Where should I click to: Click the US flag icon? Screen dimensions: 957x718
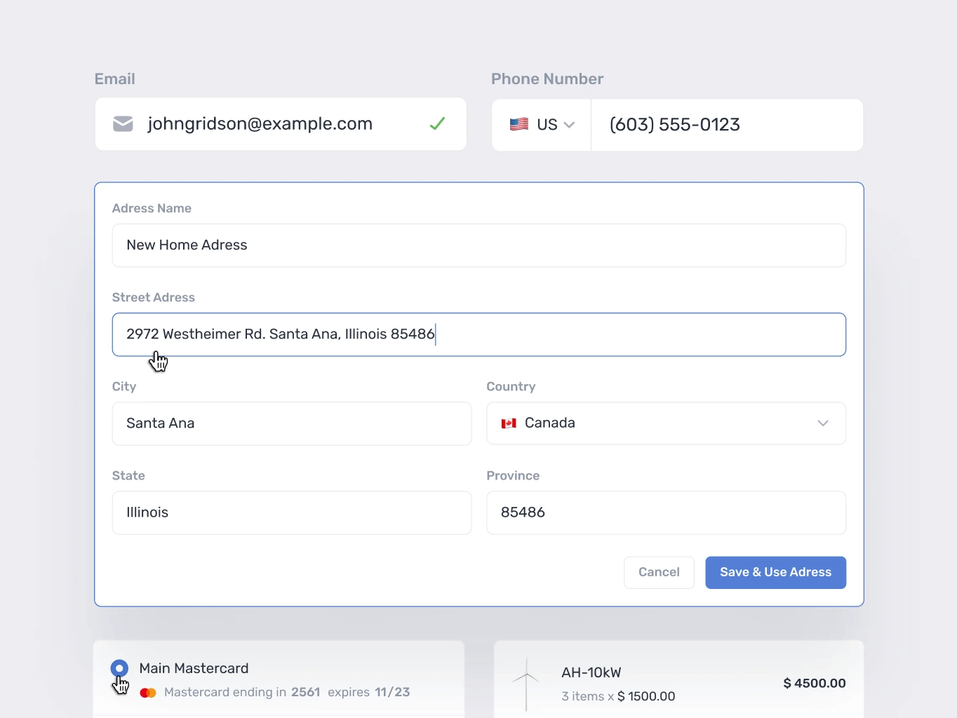[x=519, y=125]
